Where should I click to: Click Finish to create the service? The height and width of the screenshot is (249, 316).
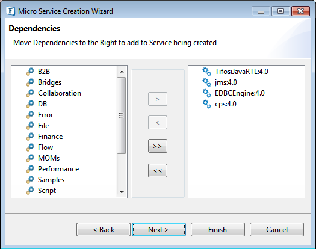click(218, 230)
